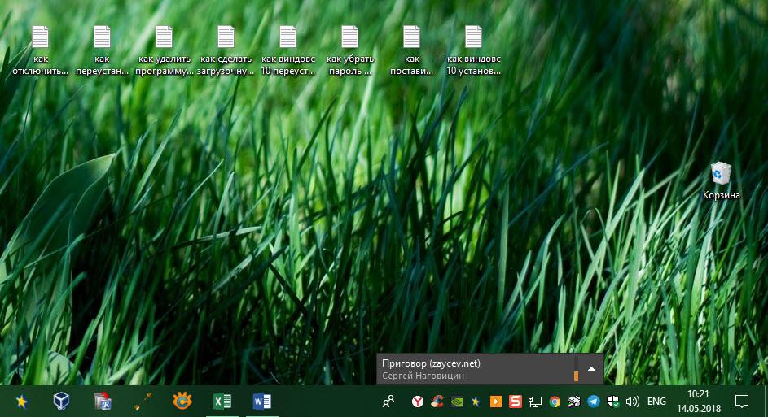Click the orange volume level bar
The width and height of the screenshot is (768, 417).
point(576,376)
